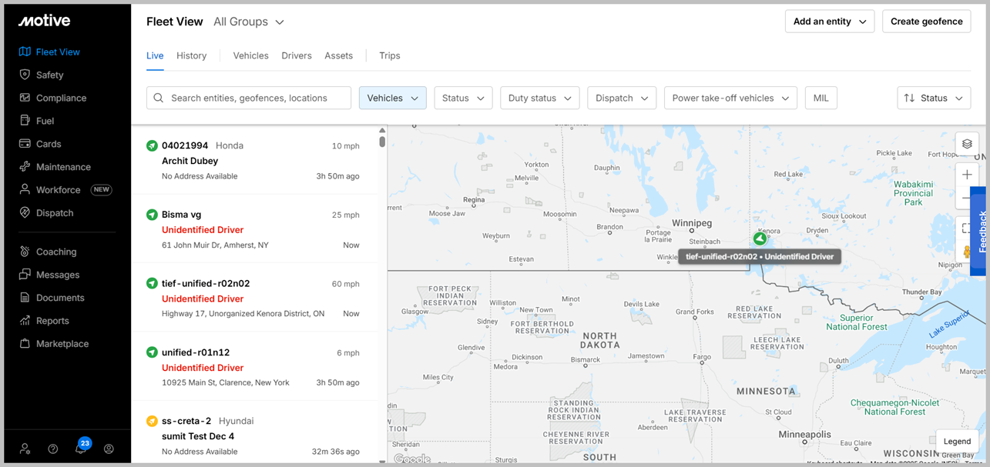Open Messages chat icon in sidebar
This screenshot has height=467, width=990.
25,275
